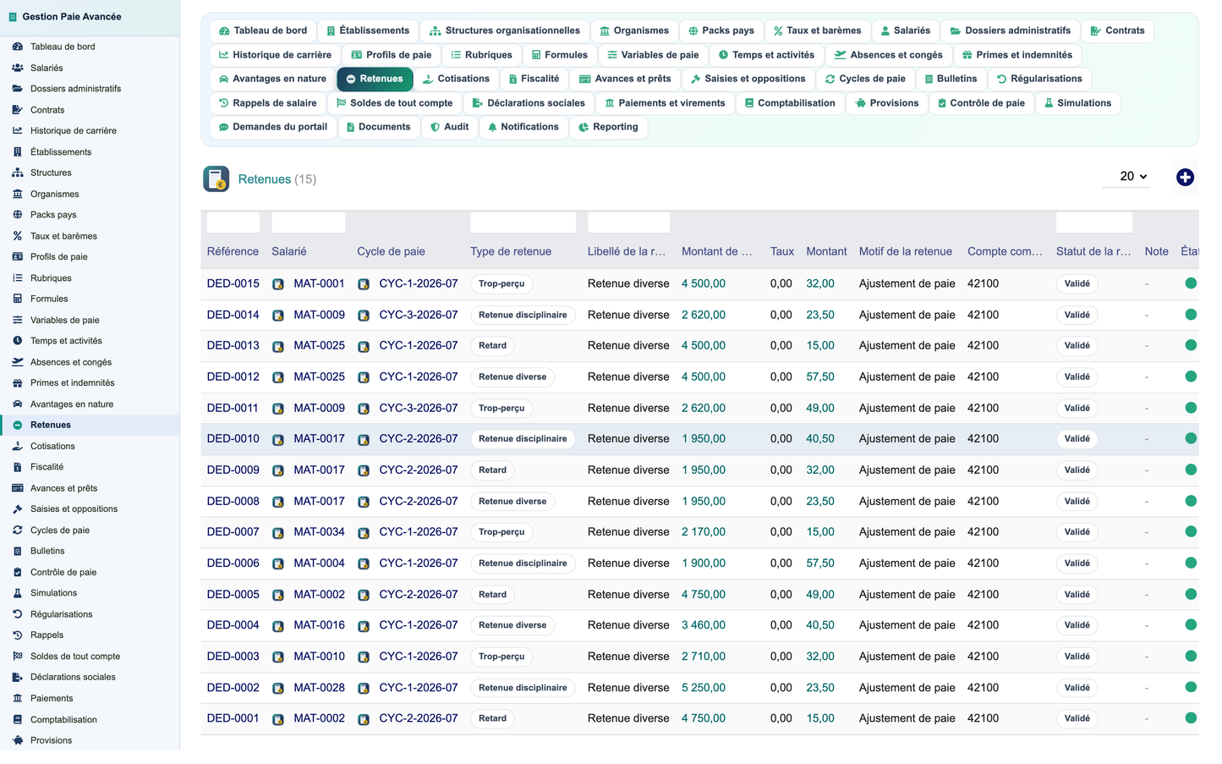The height and width of the screenshot is (764, 1222).
Task: Click the Simulations flask icon in sidebar
Action: [x=18, y=593]
